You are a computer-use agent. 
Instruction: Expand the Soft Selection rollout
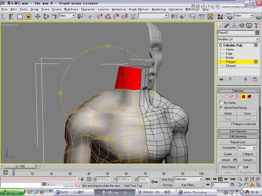pos(238,131)
